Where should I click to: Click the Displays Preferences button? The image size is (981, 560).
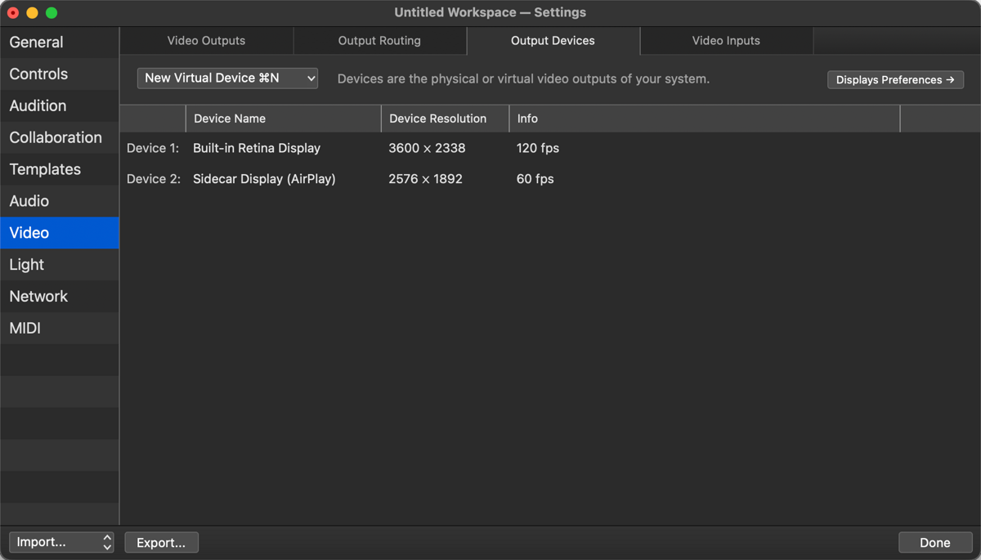tap(895, 80)
